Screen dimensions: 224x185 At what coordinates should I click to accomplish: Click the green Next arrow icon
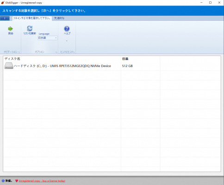(10, 29)
